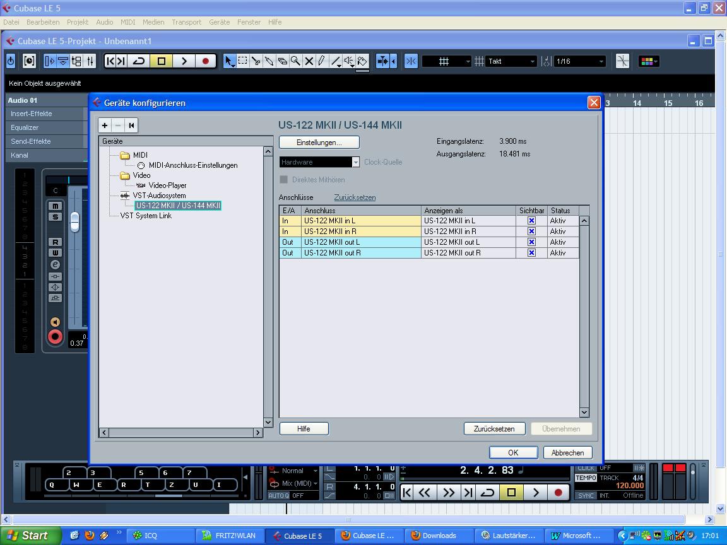Expand the Insert-Effekte inspector section
The height and width of the screenshot is (545, 727).
tap(46, 114)
